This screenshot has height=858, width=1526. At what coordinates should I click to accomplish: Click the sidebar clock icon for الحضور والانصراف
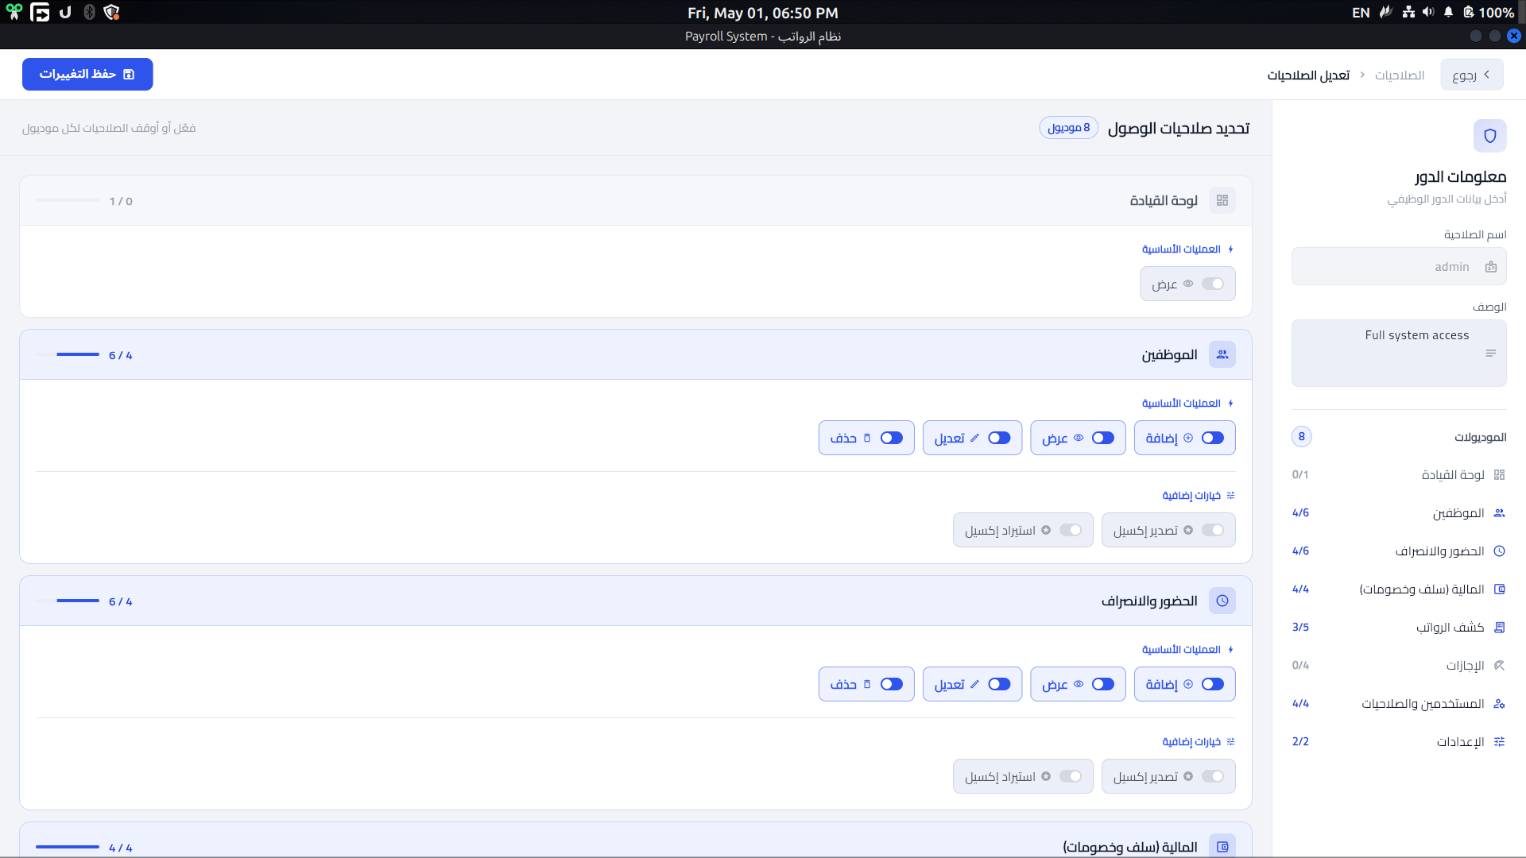1499,551
